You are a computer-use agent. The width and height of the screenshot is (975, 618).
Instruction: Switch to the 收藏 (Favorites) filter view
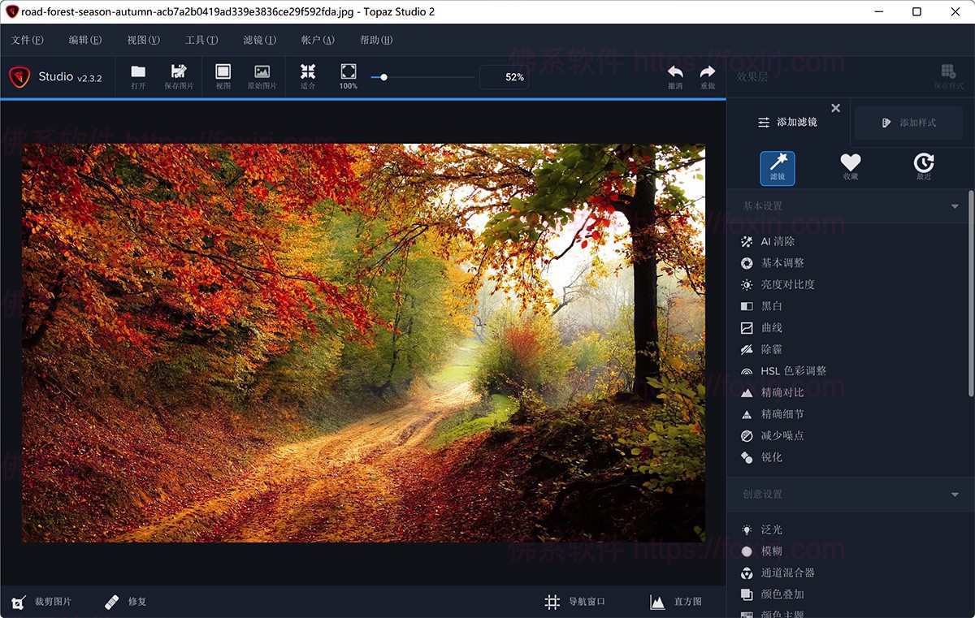[850, 167]
